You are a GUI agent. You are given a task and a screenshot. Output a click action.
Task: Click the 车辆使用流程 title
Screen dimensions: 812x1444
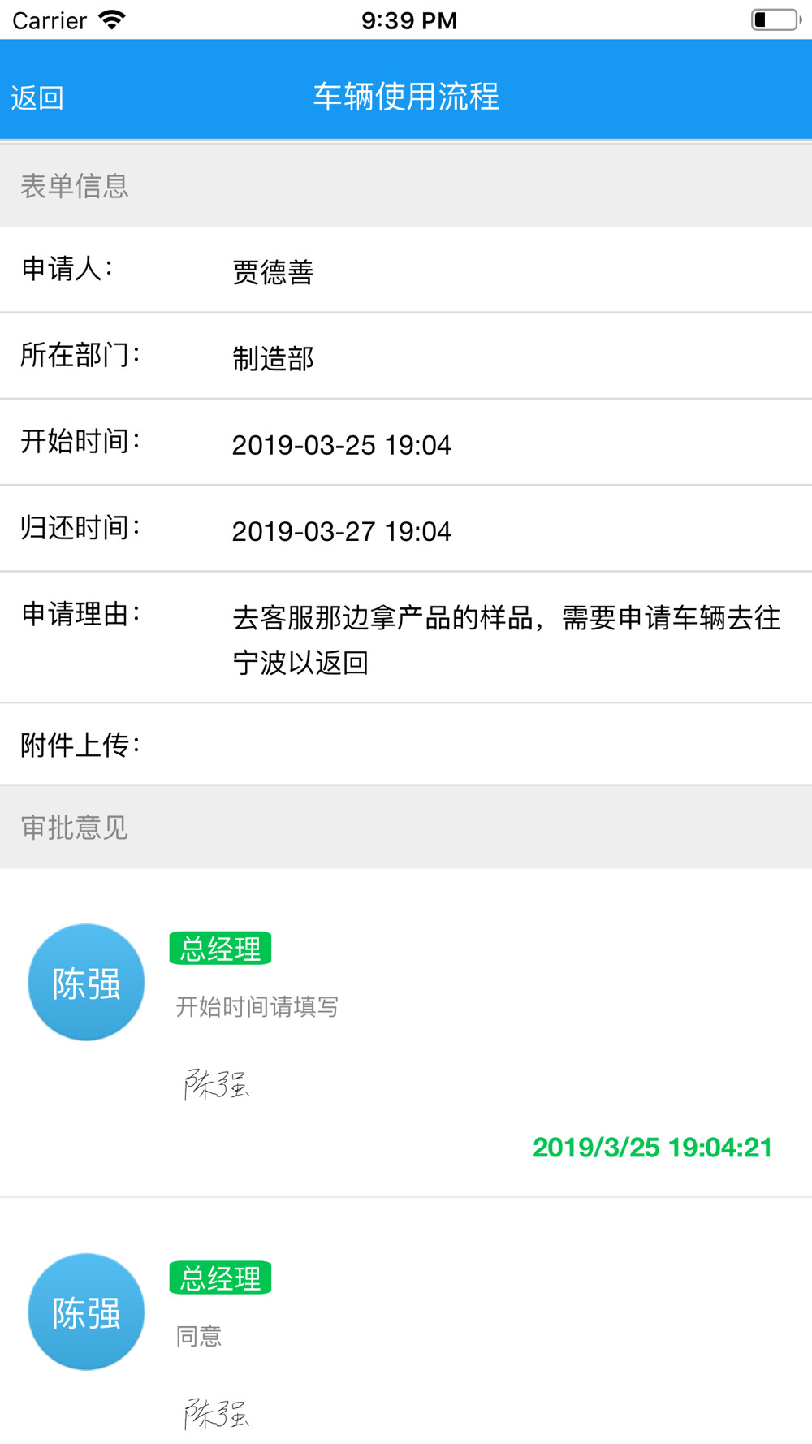pyautogui.click(x=406, y=97)
